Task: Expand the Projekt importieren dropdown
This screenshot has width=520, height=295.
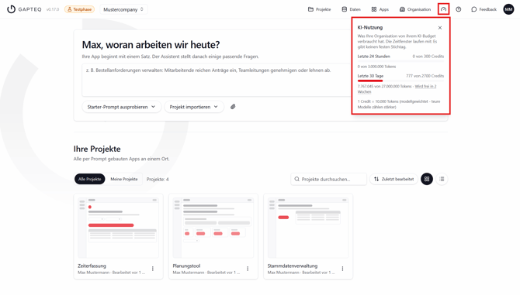Action: [194, 107]
